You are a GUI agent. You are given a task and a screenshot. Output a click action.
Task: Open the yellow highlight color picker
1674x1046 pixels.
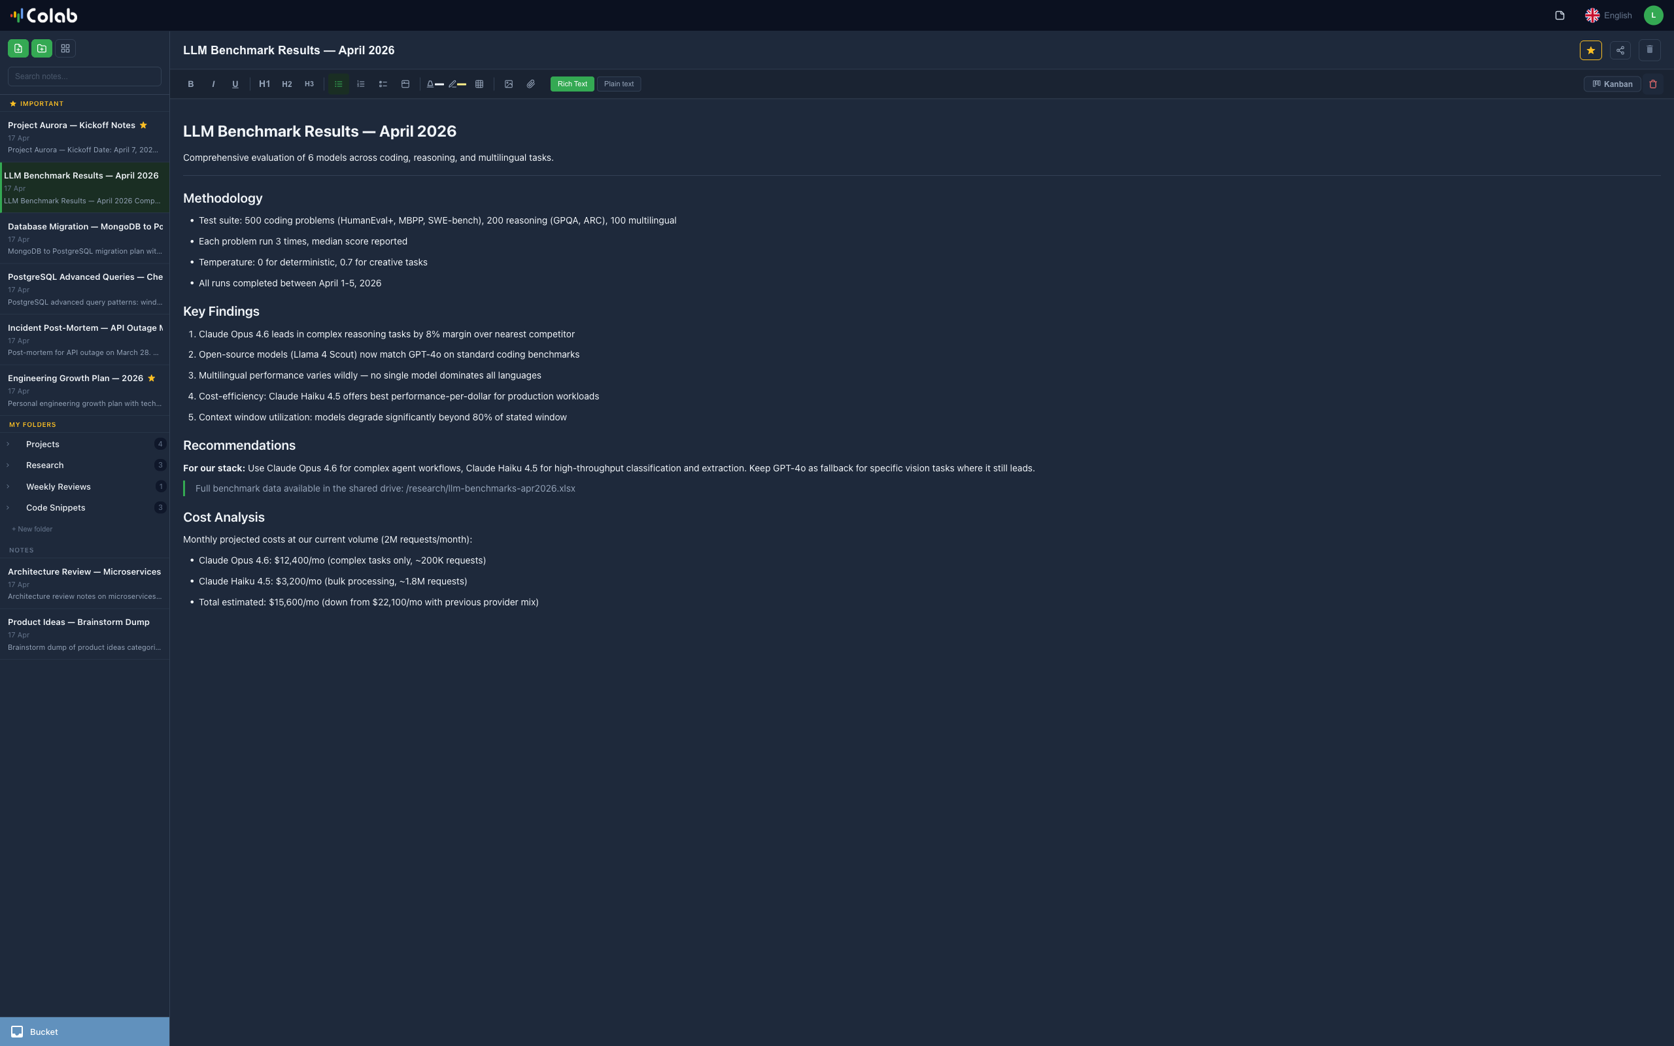pyautogui.click(x=456, y=84)
